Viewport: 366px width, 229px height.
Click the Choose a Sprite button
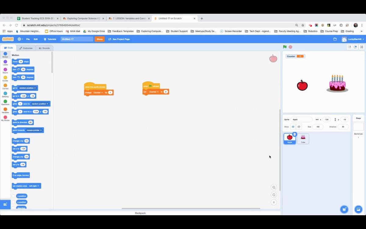[344, 209]
